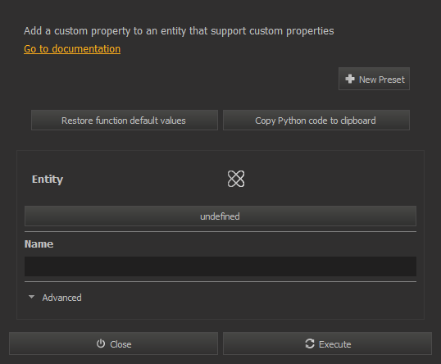Create a New Preset
Image resolution: width=441 pixels, height=364 pixels.
coord(374,79)
